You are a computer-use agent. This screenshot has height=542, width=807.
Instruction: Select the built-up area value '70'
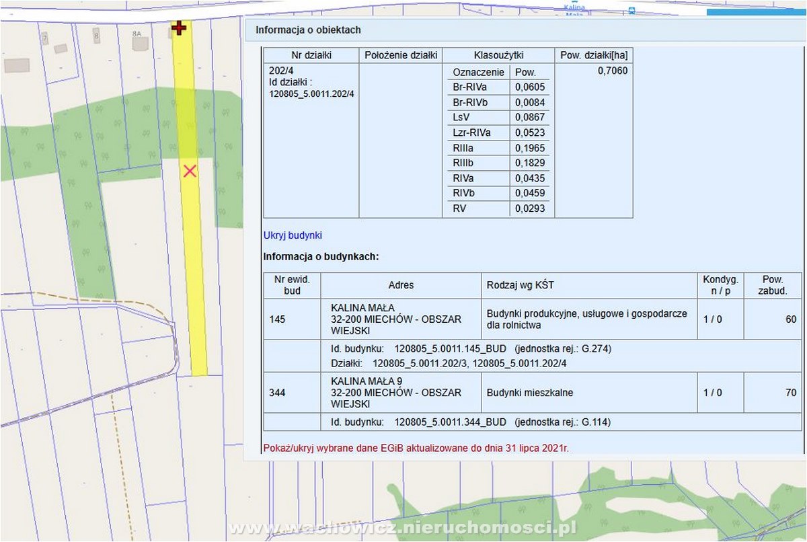(x=791, y=393)
